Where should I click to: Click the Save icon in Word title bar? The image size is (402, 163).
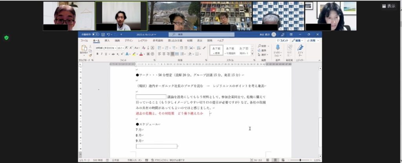(x=103, y=34)
